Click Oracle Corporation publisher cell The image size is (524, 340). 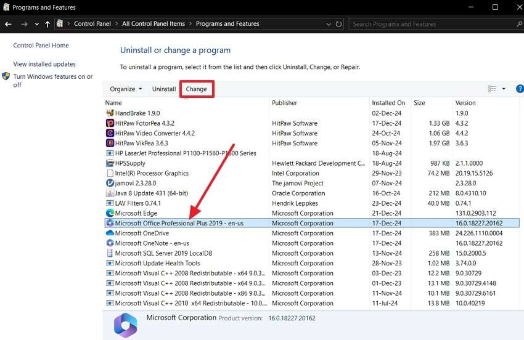(x=298, y=193)
